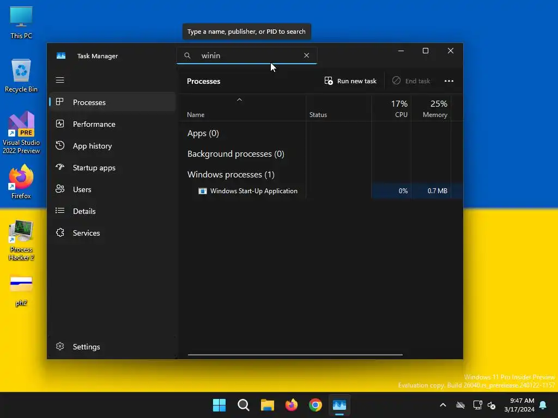Click the Details list icon

point(60,211)
